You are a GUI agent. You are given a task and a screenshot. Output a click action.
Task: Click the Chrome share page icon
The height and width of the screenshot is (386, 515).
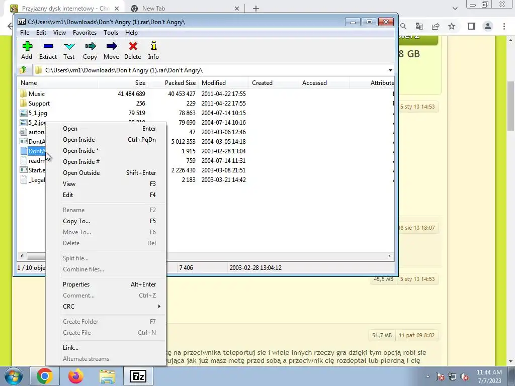click(x=436, y=26)
